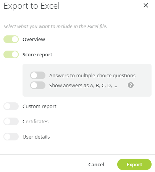Click the Export to Excel dialog title
The width and height of the screenshot is (155, 172).
[x=32, y=6]
